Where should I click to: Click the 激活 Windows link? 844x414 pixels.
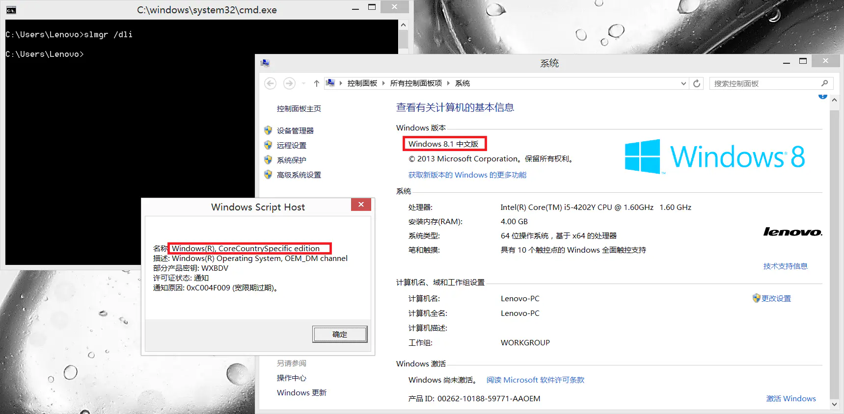(x=790, y=398)
